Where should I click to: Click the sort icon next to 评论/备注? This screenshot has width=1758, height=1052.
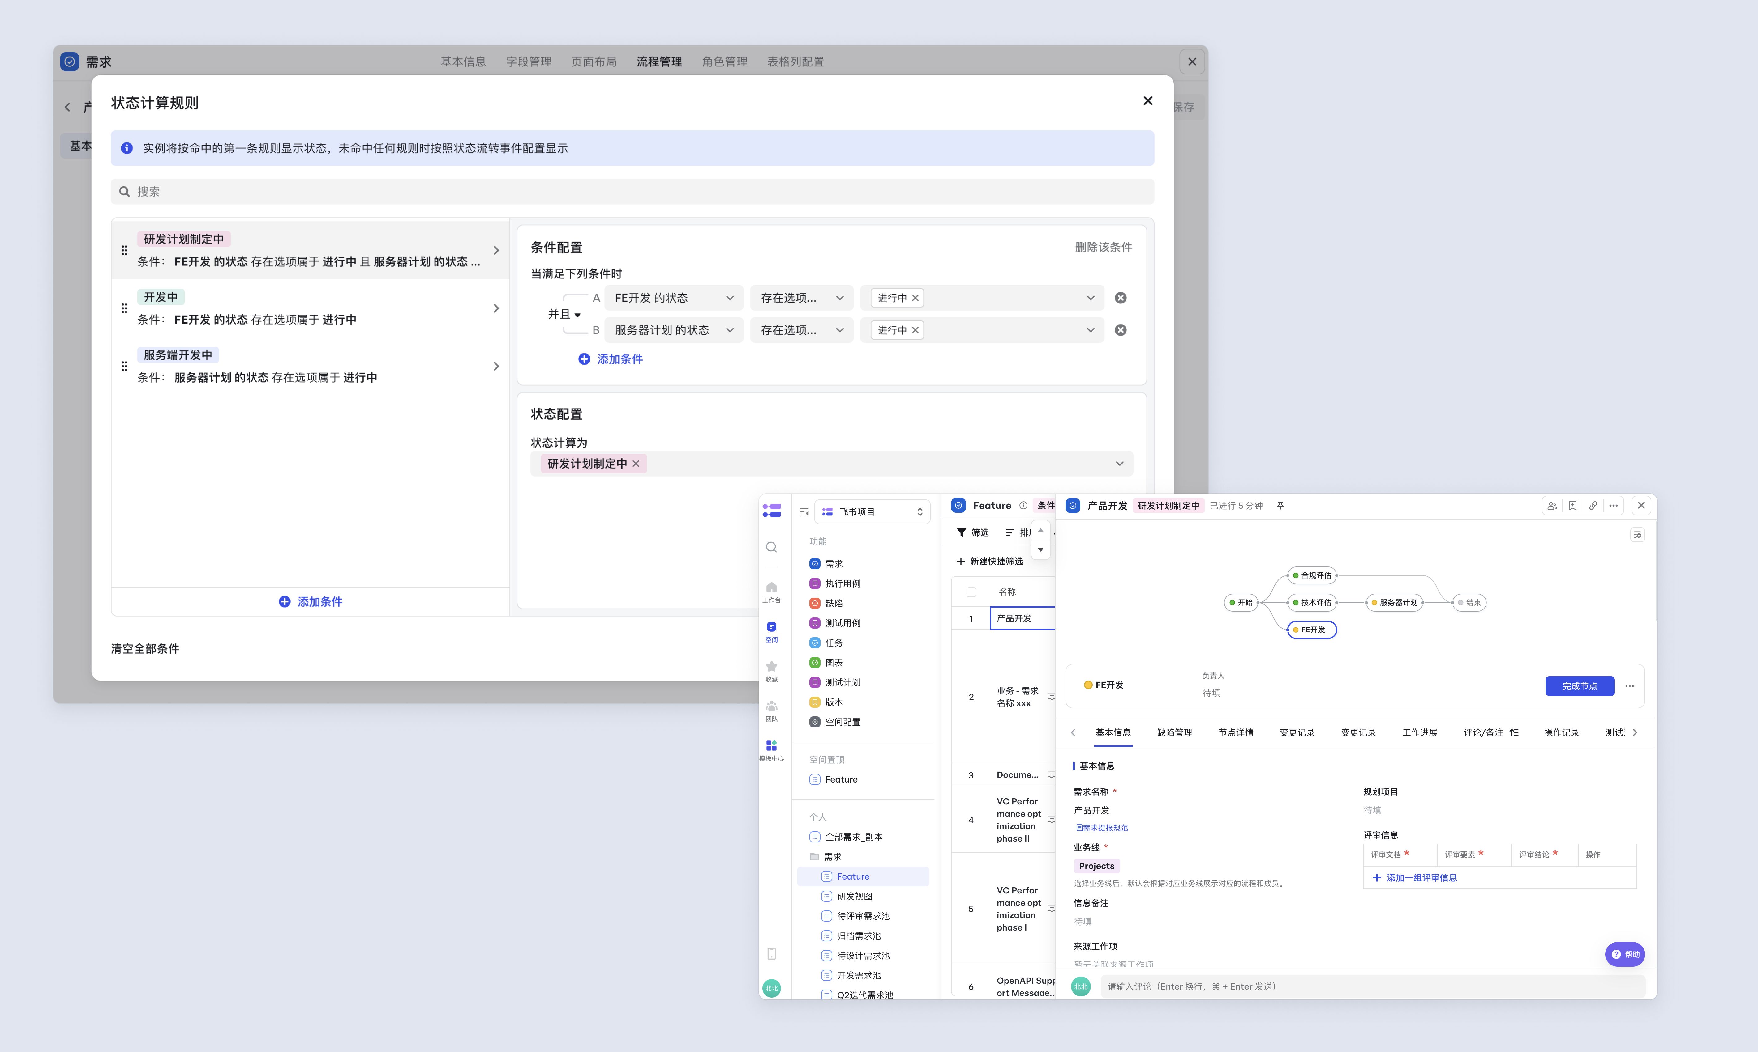[1514, 732]
